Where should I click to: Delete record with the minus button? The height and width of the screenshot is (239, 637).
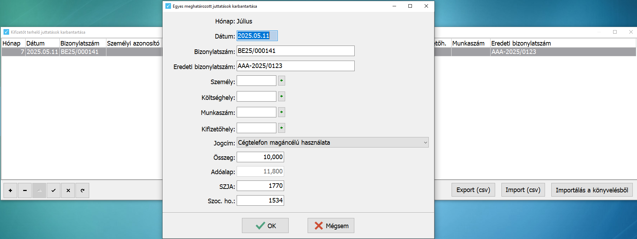coord(25,190)
